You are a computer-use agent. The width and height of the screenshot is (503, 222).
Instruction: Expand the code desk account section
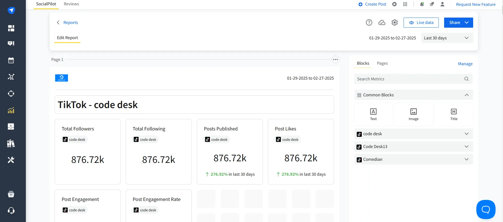(x=413, y=134)
